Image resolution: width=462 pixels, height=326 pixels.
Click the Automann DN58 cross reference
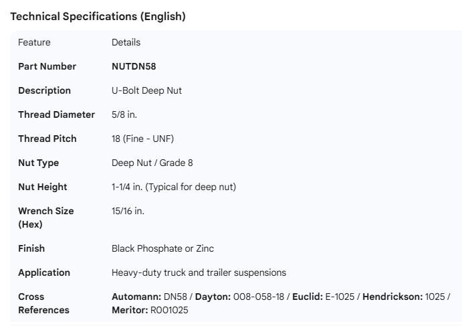[150, 297]
